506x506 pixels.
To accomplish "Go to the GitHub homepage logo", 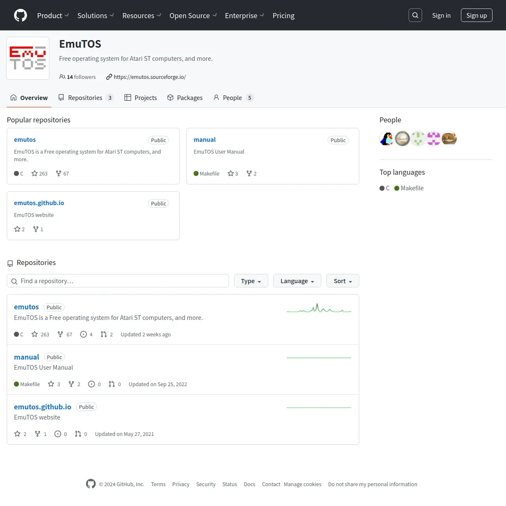I will point(20,15).
